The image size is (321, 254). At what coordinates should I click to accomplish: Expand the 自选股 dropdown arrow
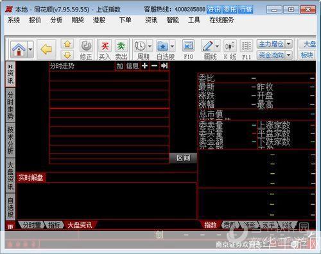click(x=172, y=46)
